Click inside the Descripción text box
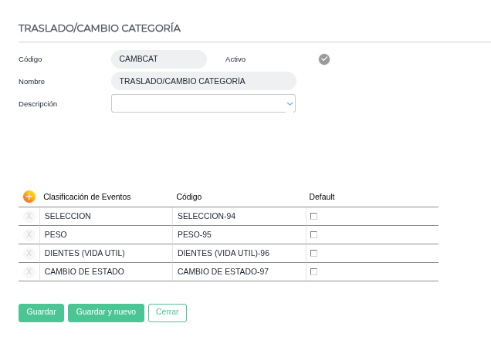 pyautogui.click(x=197, y=103)
